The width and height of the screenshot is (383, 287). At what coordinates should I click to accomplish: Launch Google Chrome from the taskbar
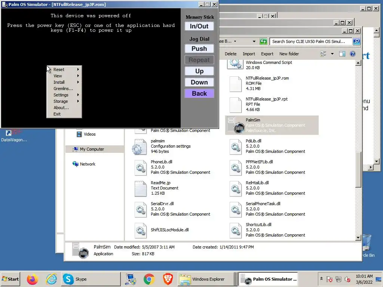[149, 279]
